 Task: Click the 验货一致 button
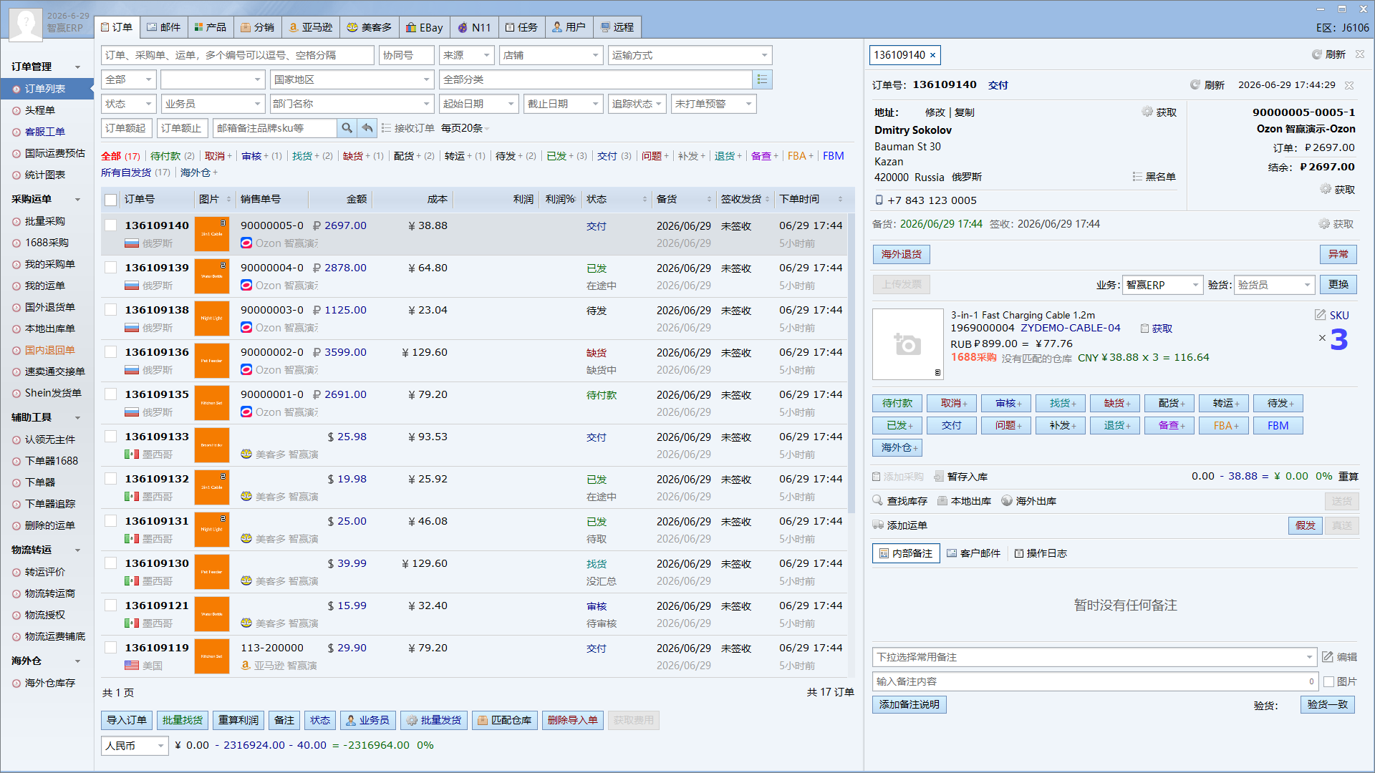pos(1327,704)
